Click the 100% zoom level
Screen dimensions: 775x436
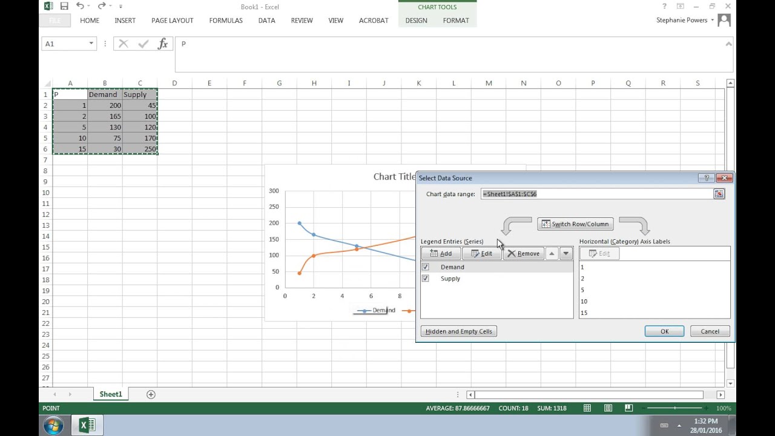point(723,408)
